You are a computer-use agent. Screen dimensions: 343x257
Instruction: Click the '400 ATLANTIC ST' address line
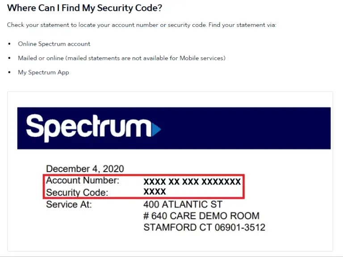coord(183,204)
